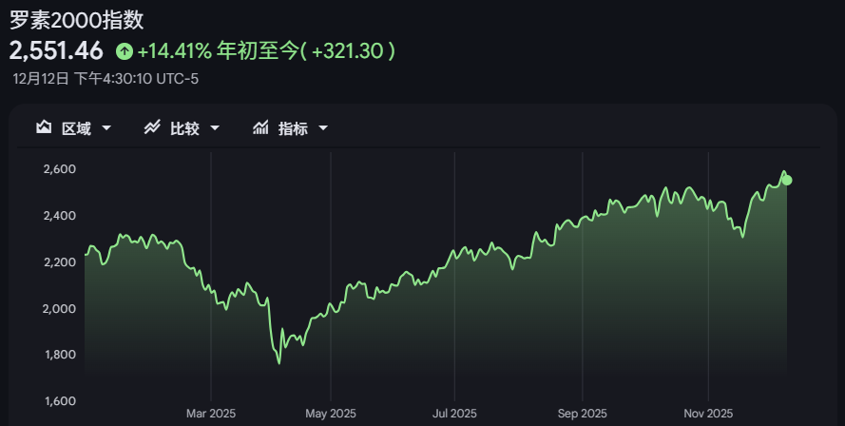
Task: Click the compare lines icon beside 比较
Action: point(152,127)
